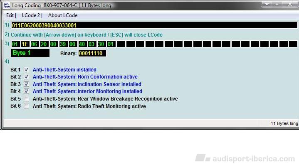Click the Horn Conformation active label

pos(85,77)
